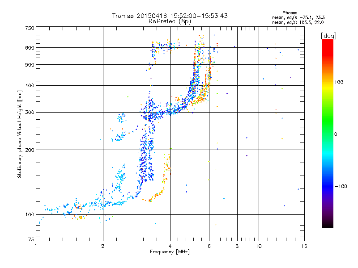This screenshot has height=268, width=358.
Task: Click the y-axis tick label '400'
Action: (30, 85)
